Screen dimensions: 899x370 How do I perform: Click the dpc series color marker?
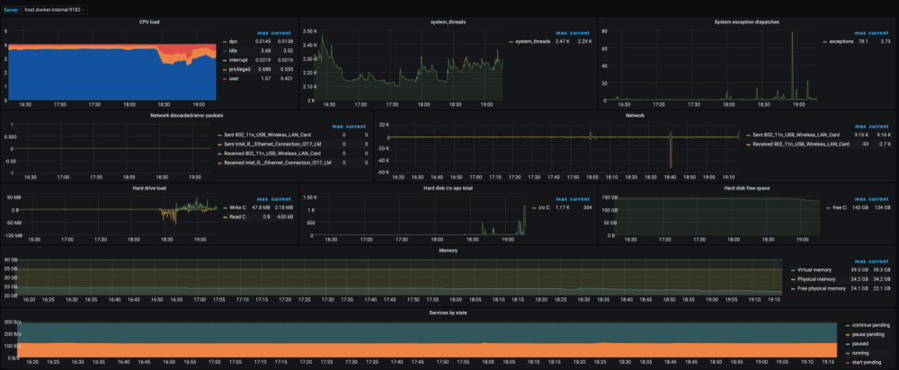click(x=225, y=40)
